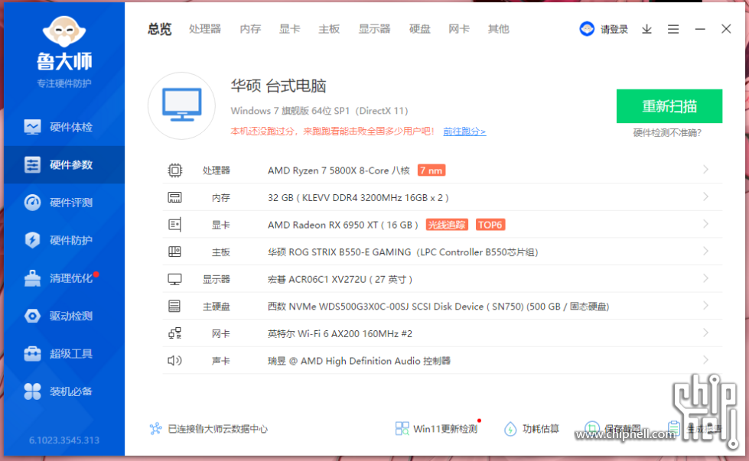Expand the 处理器 row chevron
749x461 pixels.
tap(705, 170)
